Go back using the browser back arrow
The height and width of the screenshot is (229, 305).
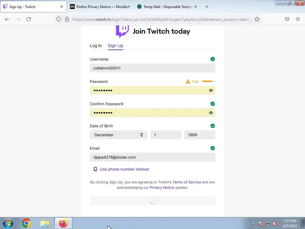[x=7, y=19]
